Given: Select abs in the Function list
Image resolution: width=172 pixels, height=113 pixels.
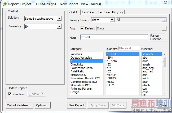Looking at the screenshot, I should pos(152,58).
